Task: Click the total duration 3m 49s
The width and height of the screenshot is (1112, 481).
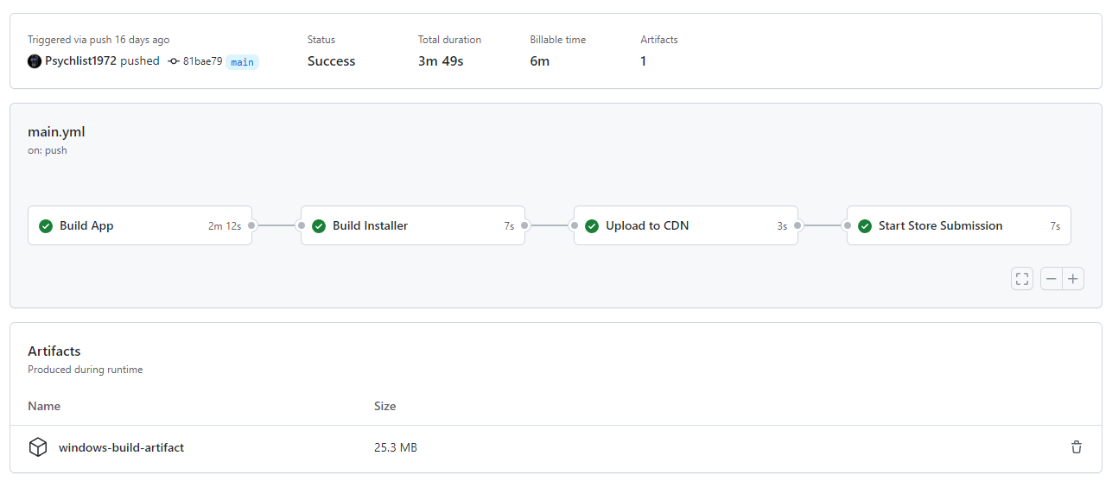Action: (x=441, y=61)
